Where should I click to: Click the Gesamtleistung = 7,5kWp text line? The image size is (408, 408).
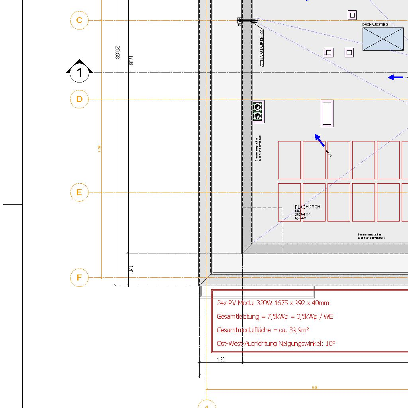pos(275,316)
